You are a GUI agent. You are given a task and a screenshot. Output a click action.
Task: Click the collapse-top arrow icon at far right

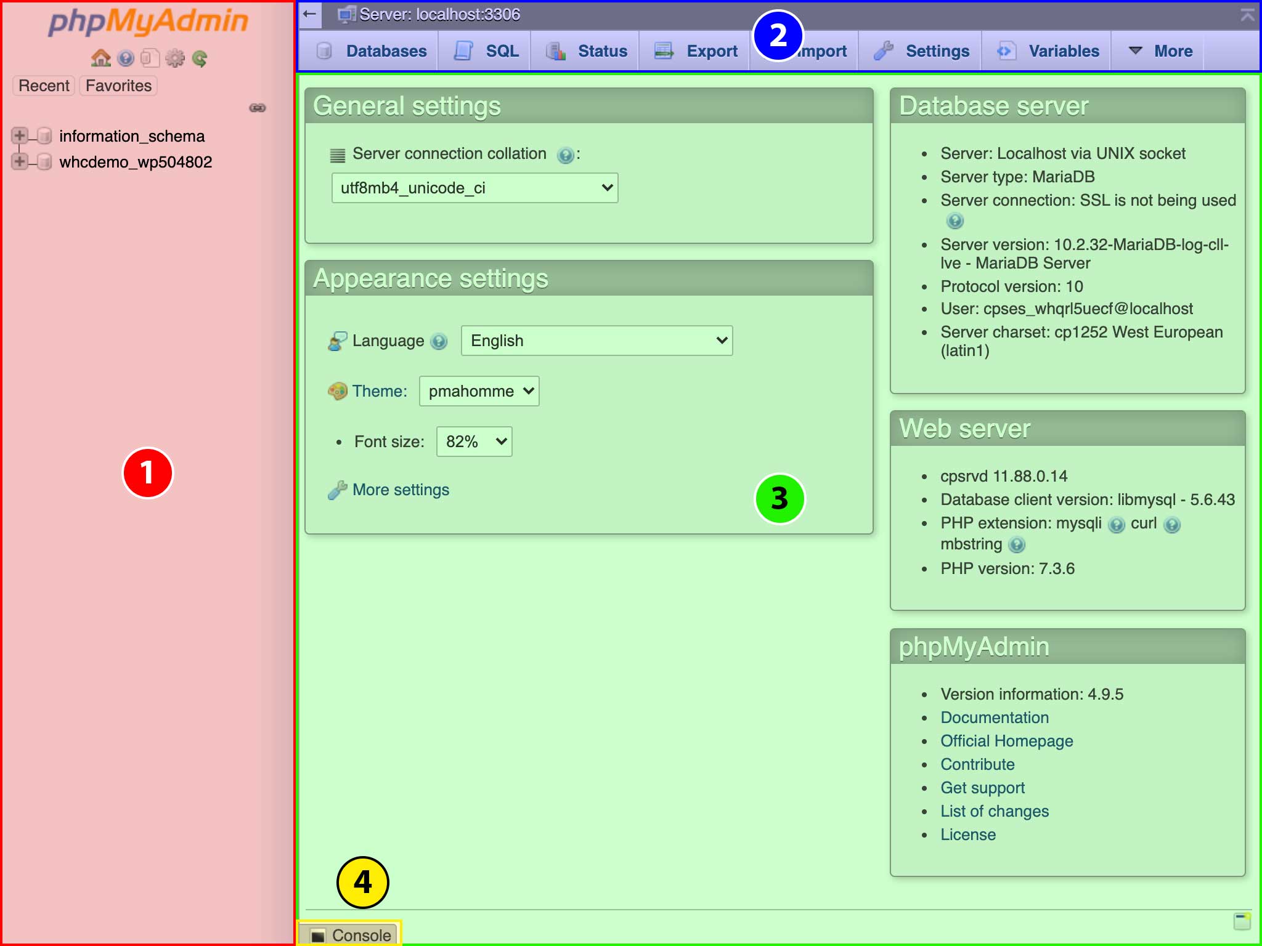1248,15
